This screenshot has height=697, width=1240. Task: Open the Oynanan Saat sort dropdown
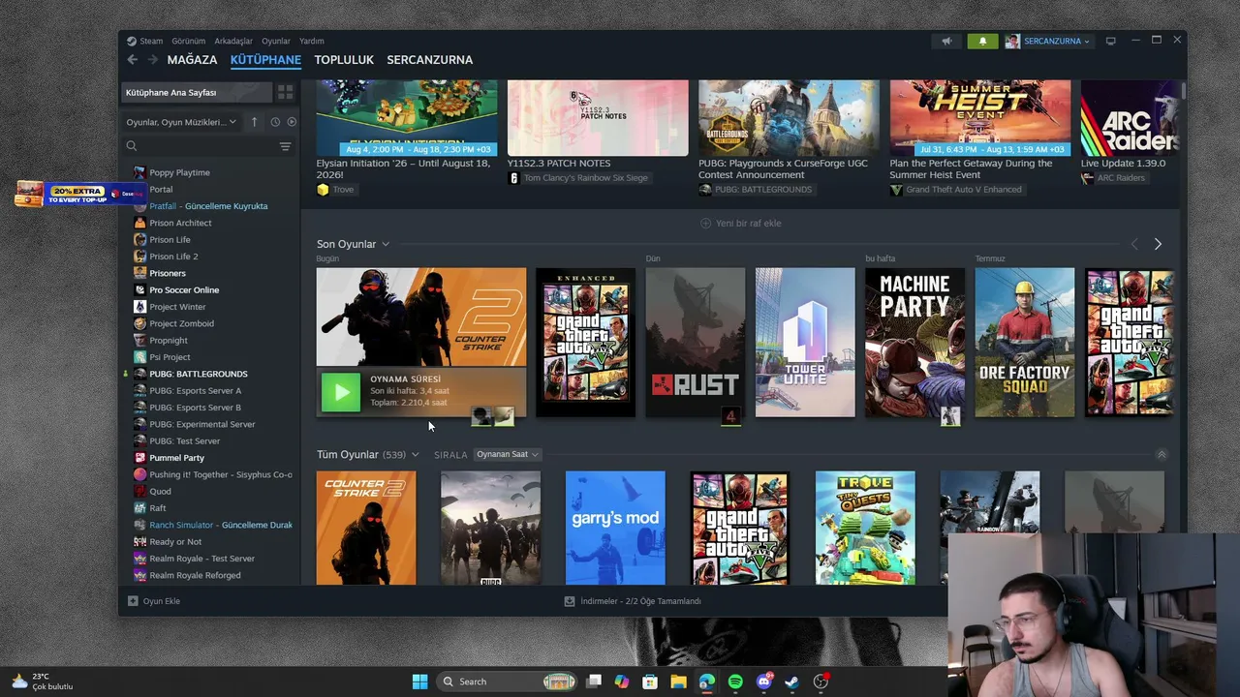pos(508,454)
